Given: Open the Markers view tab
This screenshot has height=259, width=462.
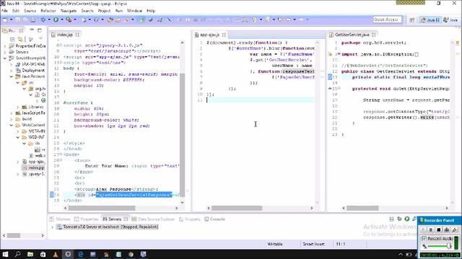Looking at the screenshot, I should (61, 219).
